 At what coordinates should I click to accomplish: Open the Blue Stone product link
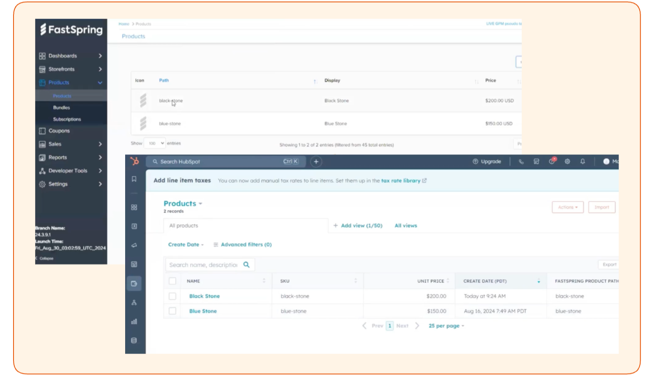(x=203, y=311)
